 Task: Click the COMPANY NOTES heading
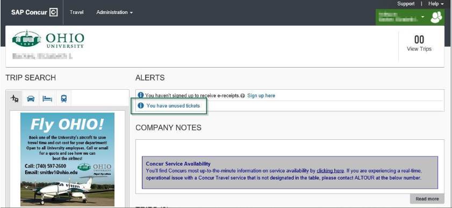click(168, 128)
